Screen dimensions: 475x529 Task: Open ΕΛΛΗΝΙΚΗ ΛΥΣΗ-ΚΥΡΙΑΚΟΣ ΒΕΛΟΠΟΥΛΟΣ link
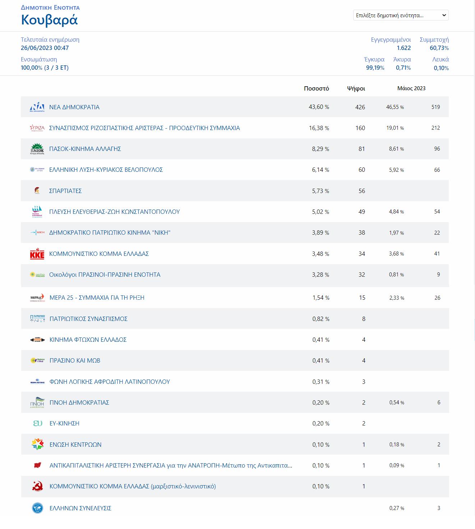coord(106,170)
